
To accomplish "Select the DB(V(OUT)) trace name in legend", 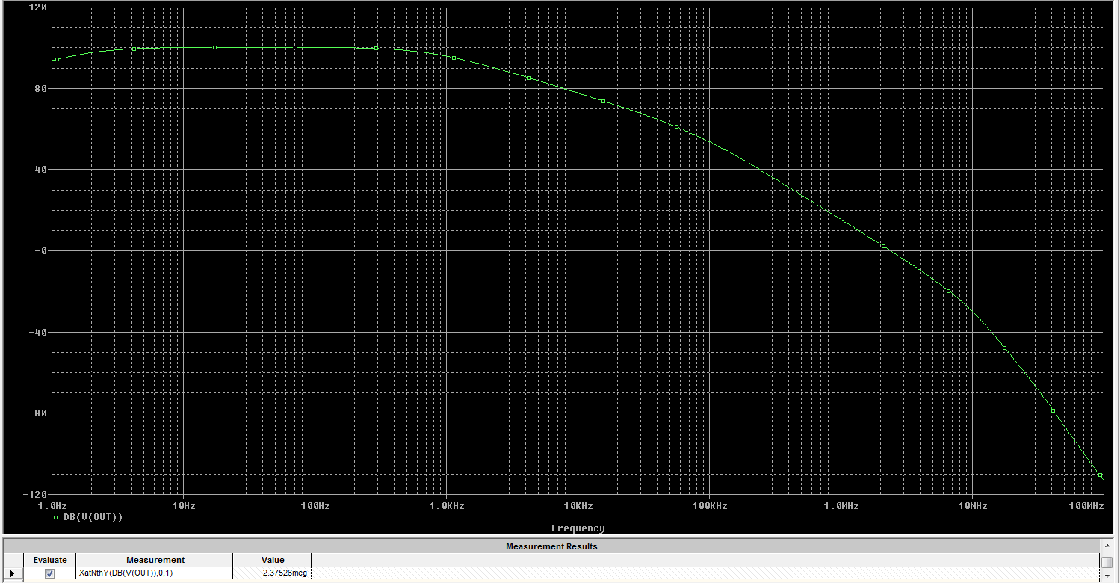I will coord(93,517).
